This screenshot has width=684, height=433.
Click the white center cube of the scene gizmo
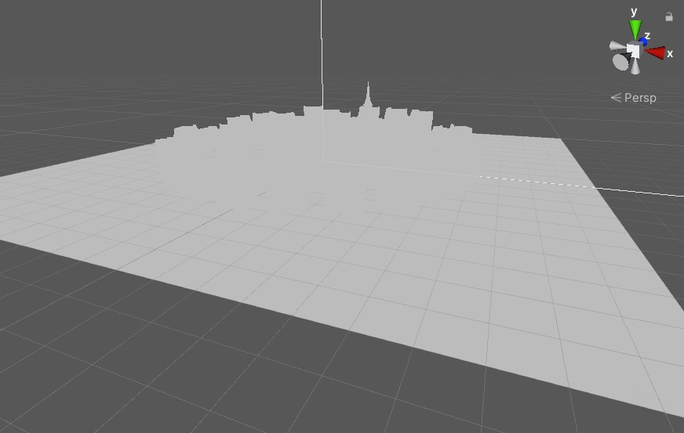[633, 51]
